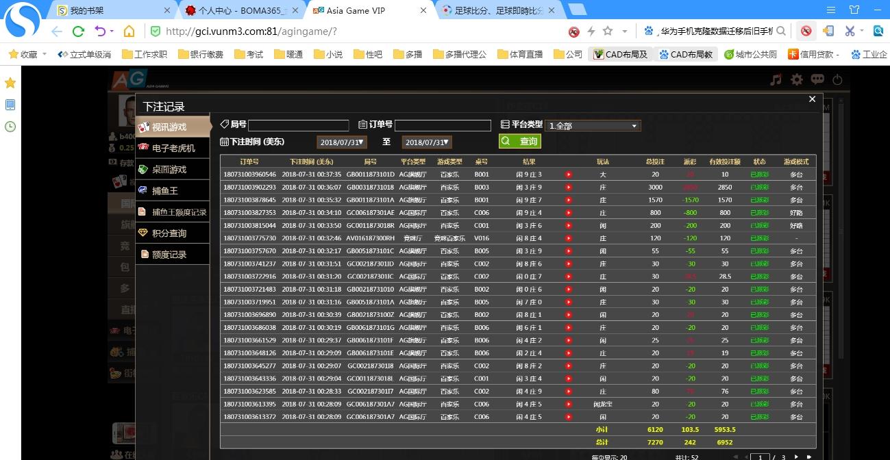Play replay video for order 180731003722916

point(568,277)
